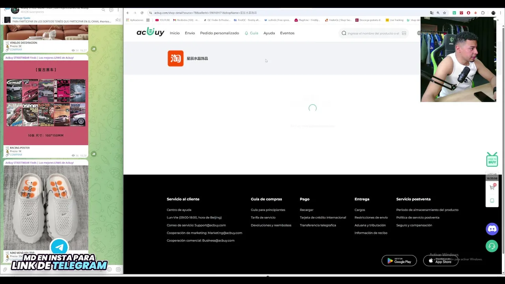The image size is (505, 284).
Task: Open Seguro y compensación link
Action: pos(414,225)
